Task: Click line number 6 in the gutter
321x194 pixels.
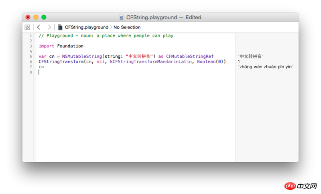Action: pyautogui.click(x=31, y=62)
